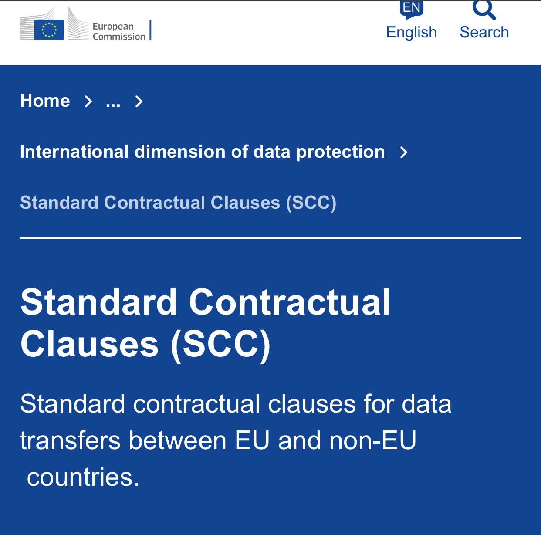Go to the Home breadcrumb
Screen dimensions: 541x535
point(45,101)
